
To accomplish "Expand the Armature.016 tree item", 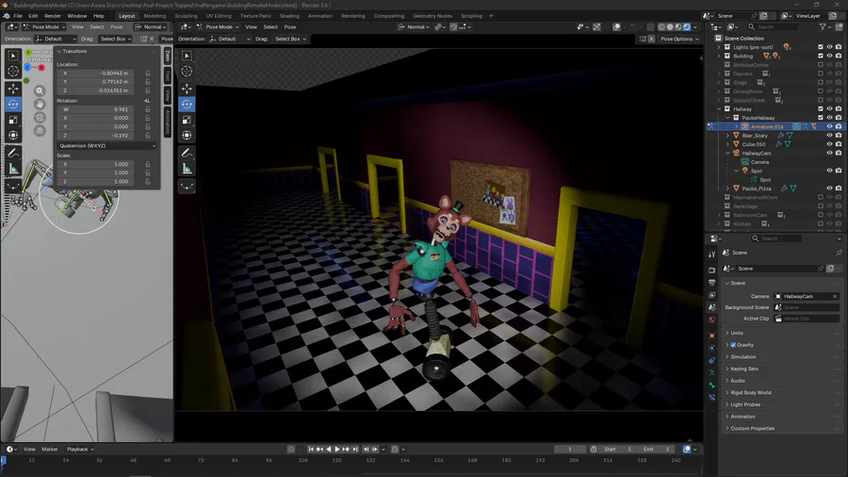I will (x=737, y=126).
